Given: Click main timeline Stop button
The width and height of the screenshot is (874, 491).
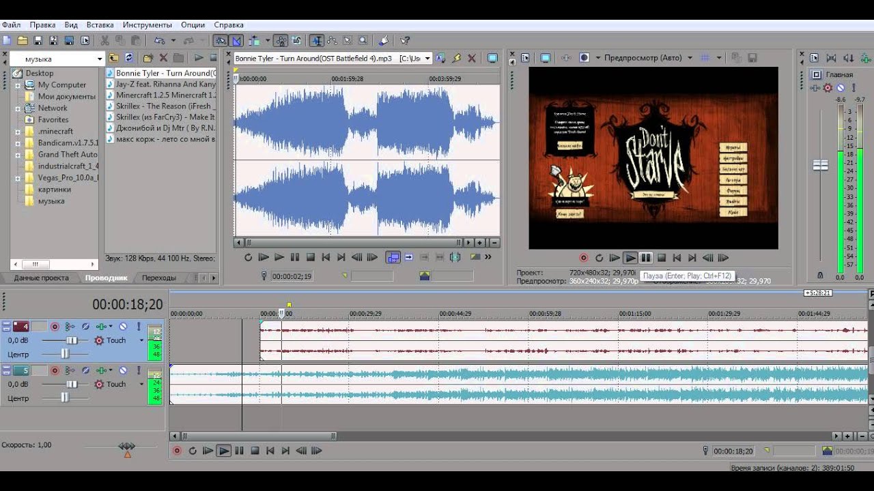Looking at the screenshot, I should (255, 451).
